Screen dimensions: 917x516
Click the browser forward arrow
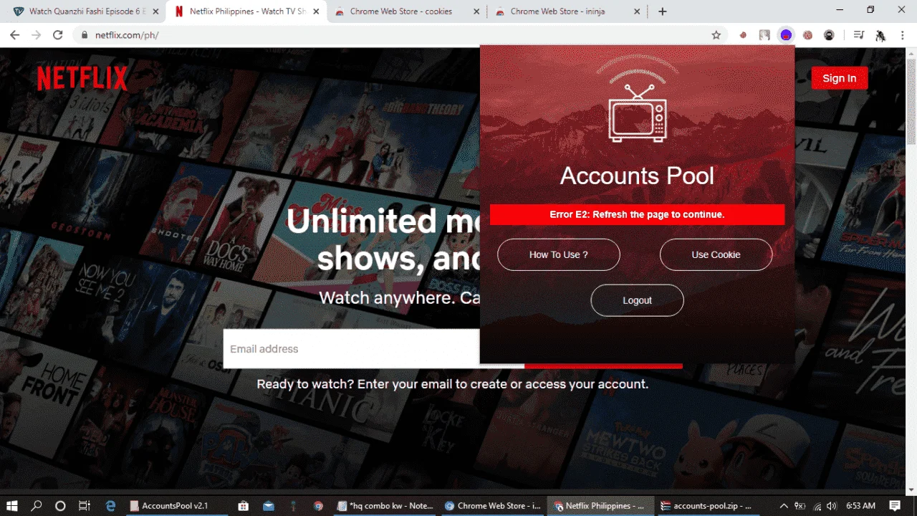37,35
